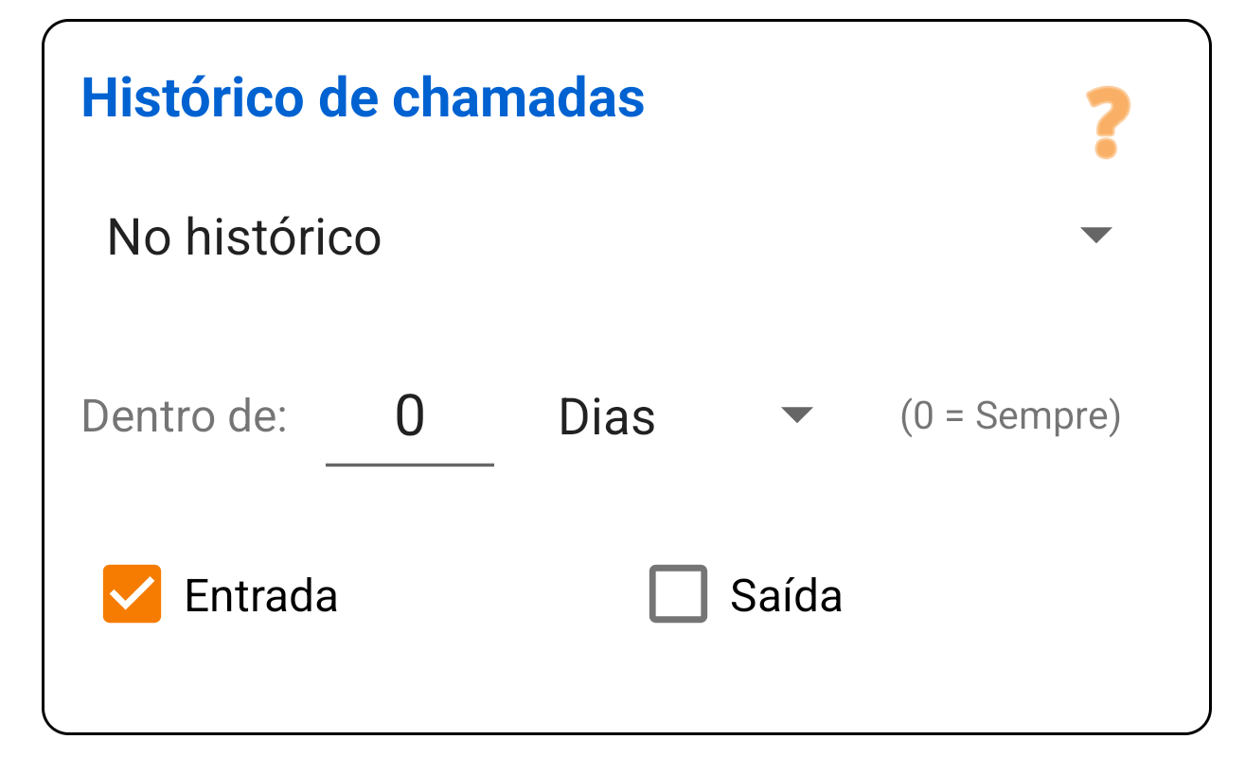Click the No histórico label text
This screenshot has width=1245, height=757.
point(243,237)
